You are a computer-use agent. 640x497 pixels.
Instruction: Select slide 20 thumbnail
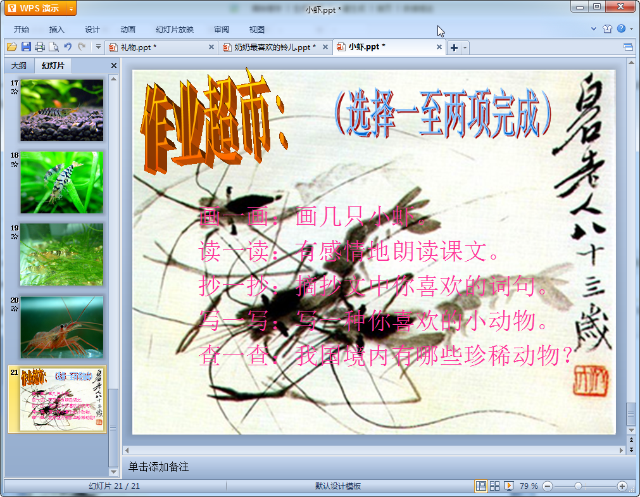point(62,327)
